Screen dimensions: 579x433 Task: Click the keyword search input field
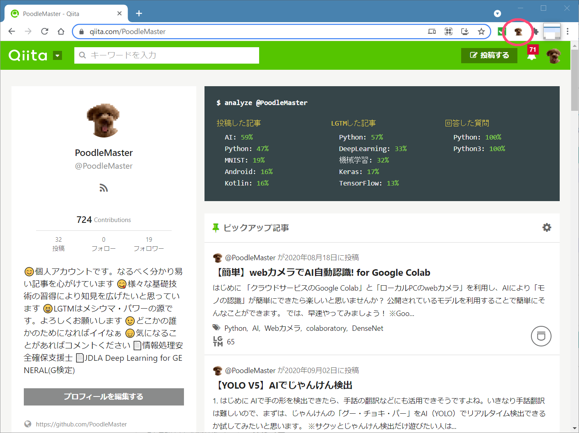click(166, 55)
